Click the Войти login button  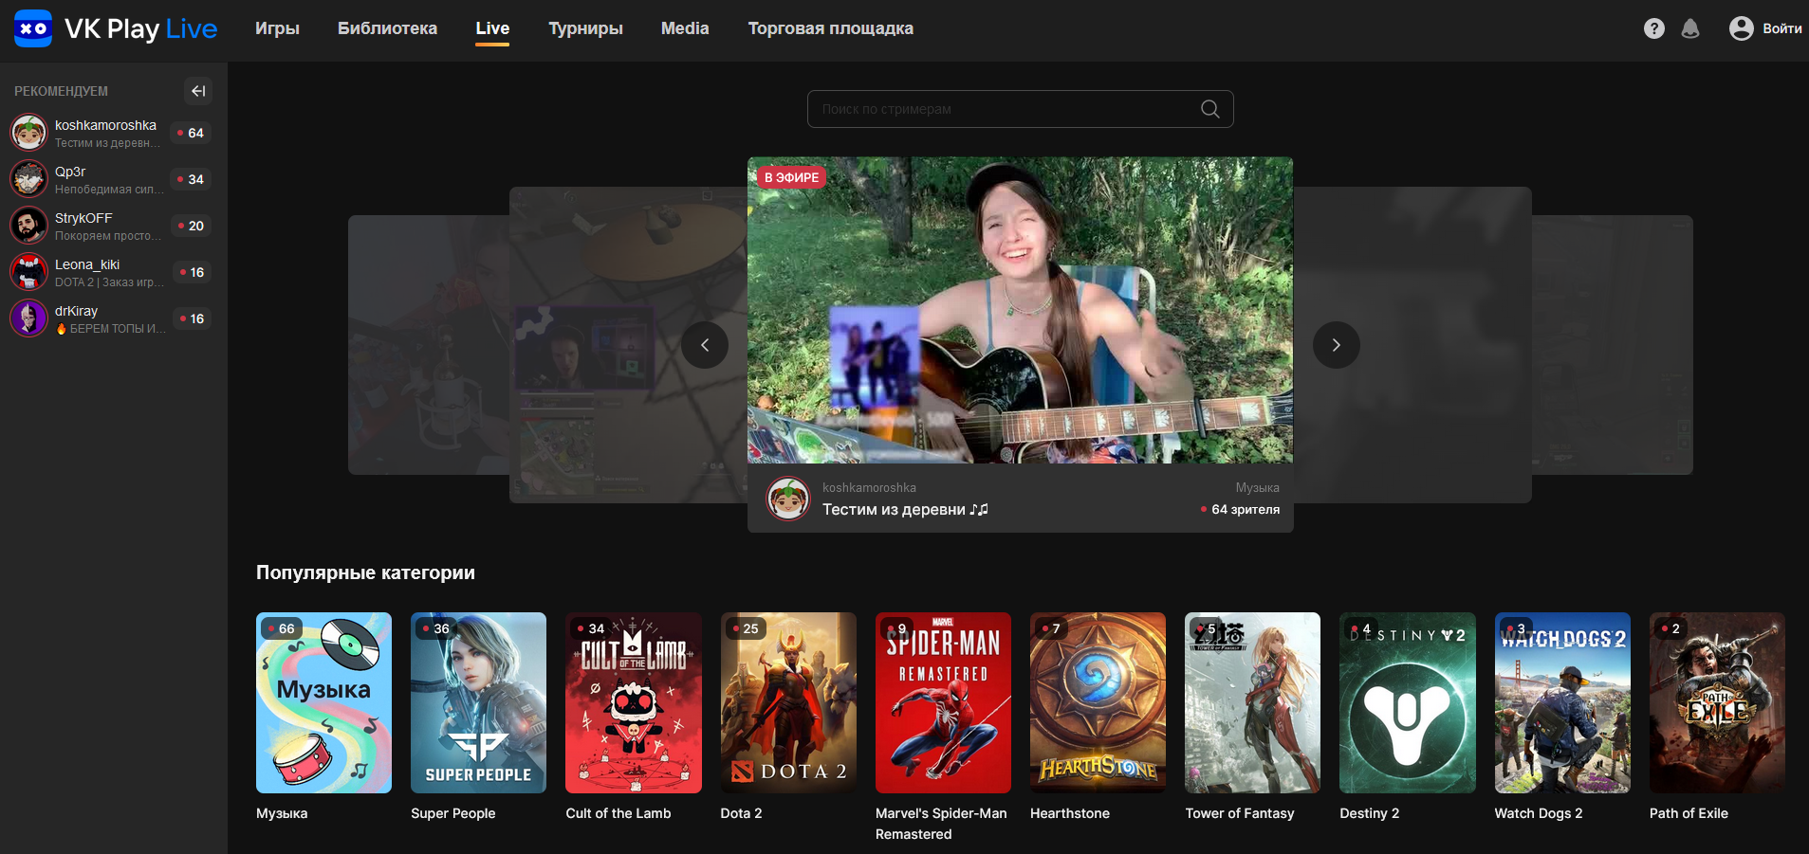(1782, 28)
